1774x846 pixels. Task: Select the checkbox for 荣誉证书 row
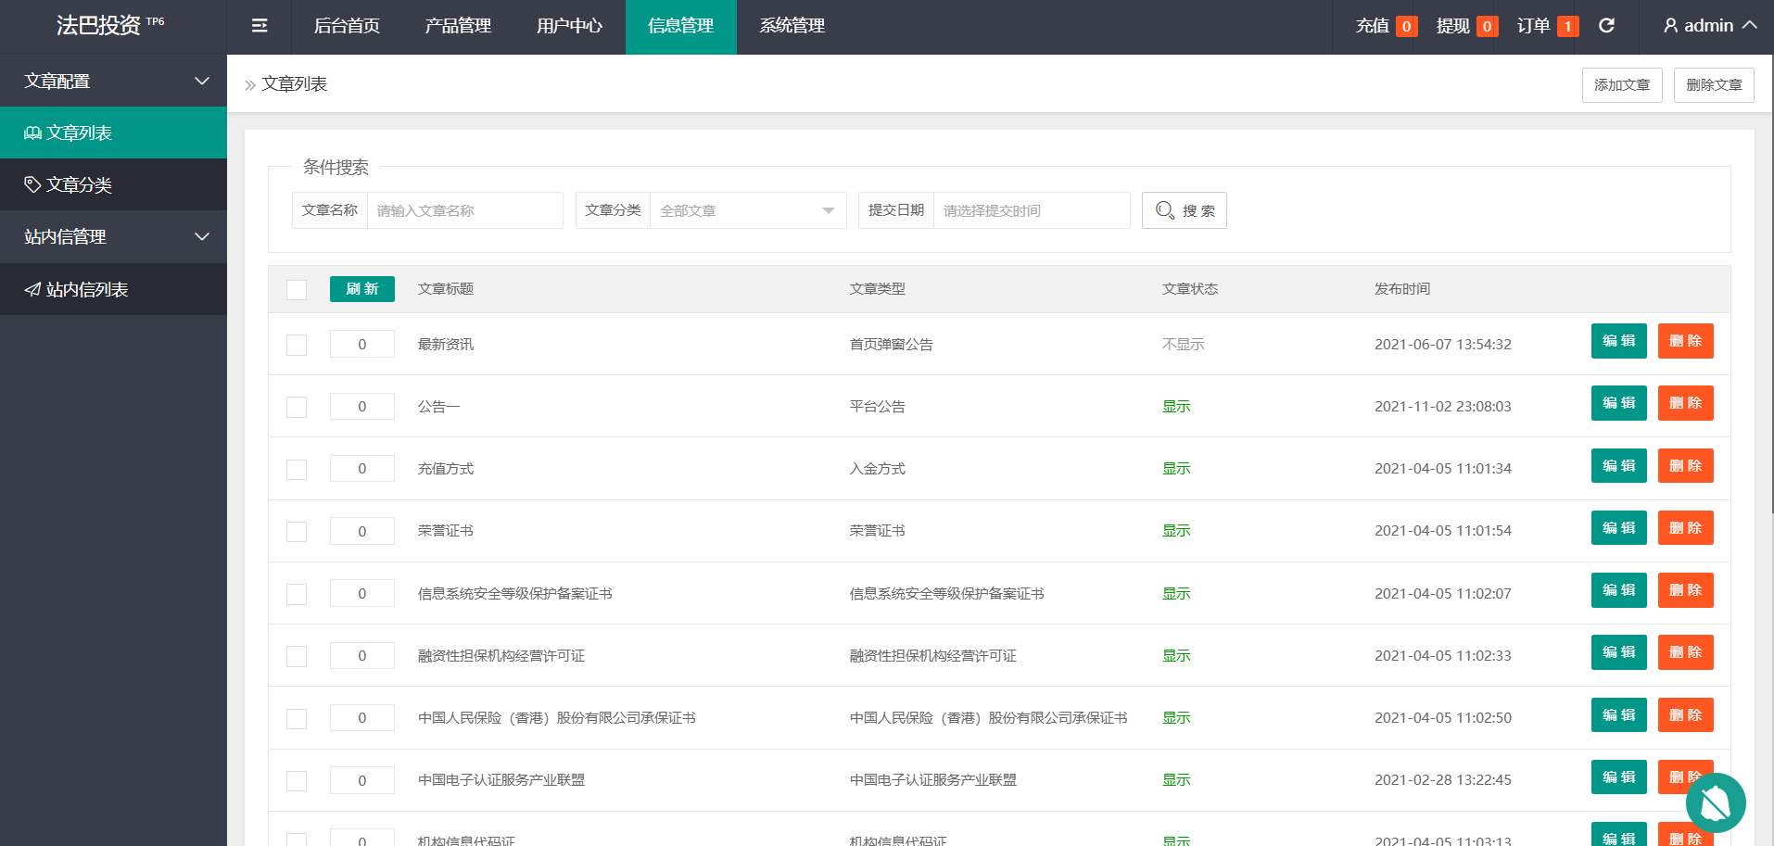[297, 531]
